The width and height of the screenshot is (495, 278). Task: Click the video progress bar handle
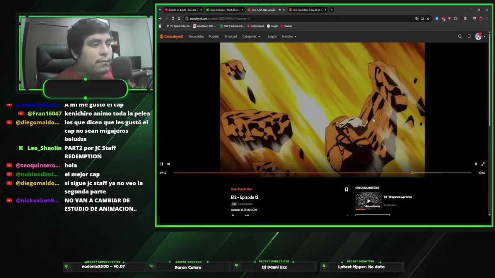(x=412, y=173)
